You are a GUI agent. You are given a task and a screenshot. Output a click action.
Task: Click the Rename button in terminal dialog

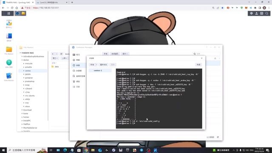click(x=104, y=65)
